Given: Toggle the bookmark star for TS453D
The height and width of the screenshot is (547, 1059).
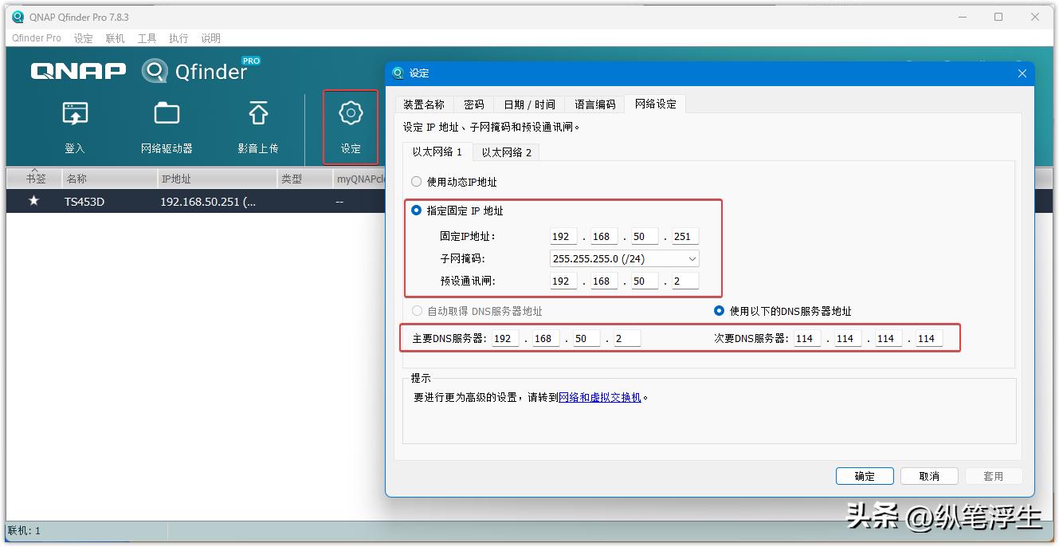Looking at the screenshot, I should tap(33, 201).
